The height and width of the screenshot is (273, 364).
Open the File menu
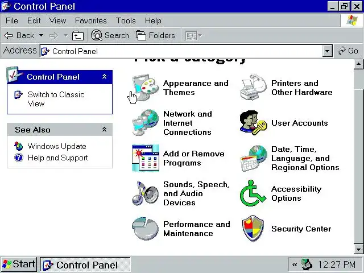point(12,20)
